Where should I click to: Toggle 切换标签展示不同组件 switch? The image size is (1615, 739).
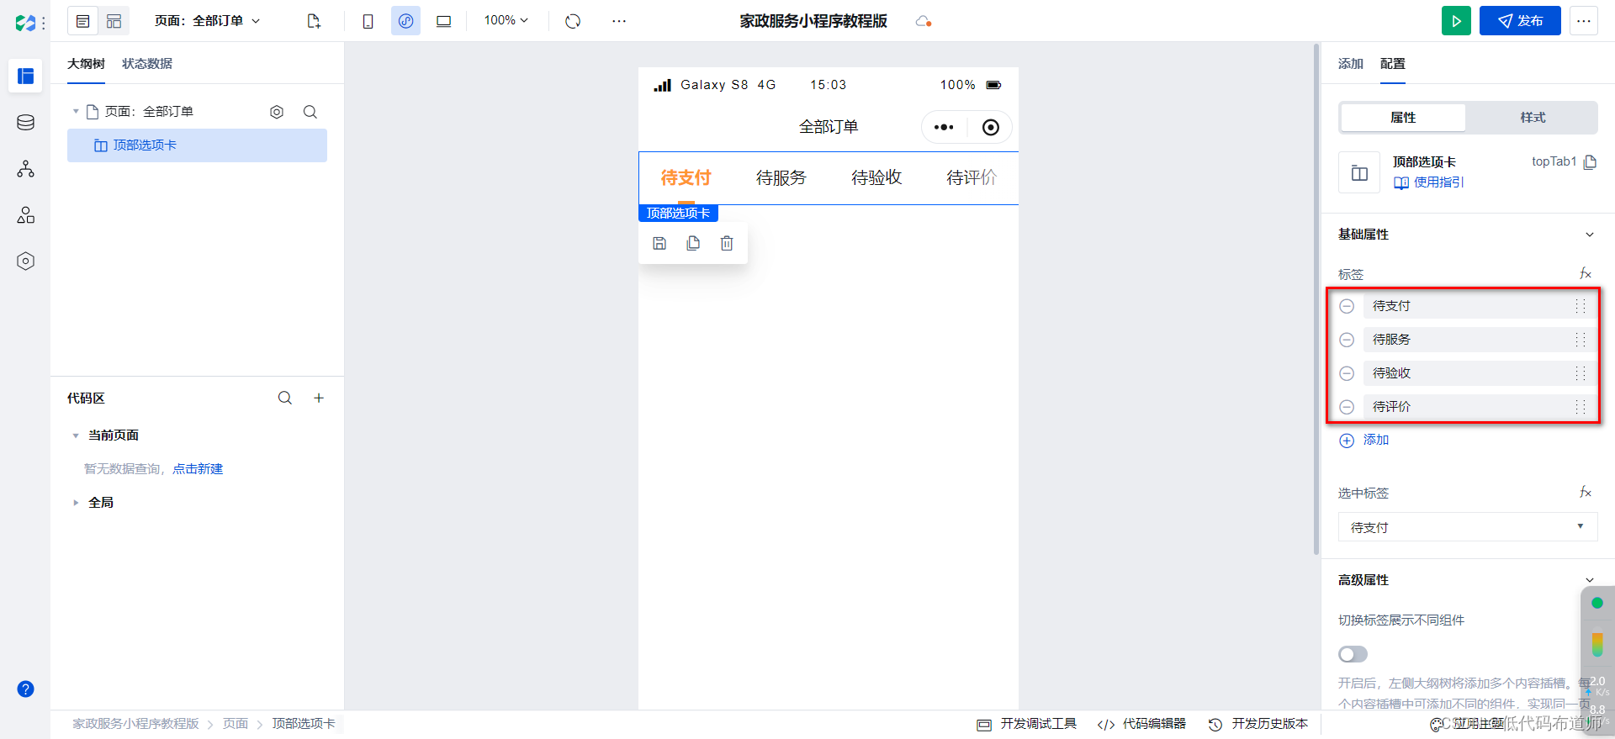pos(1353,654)
